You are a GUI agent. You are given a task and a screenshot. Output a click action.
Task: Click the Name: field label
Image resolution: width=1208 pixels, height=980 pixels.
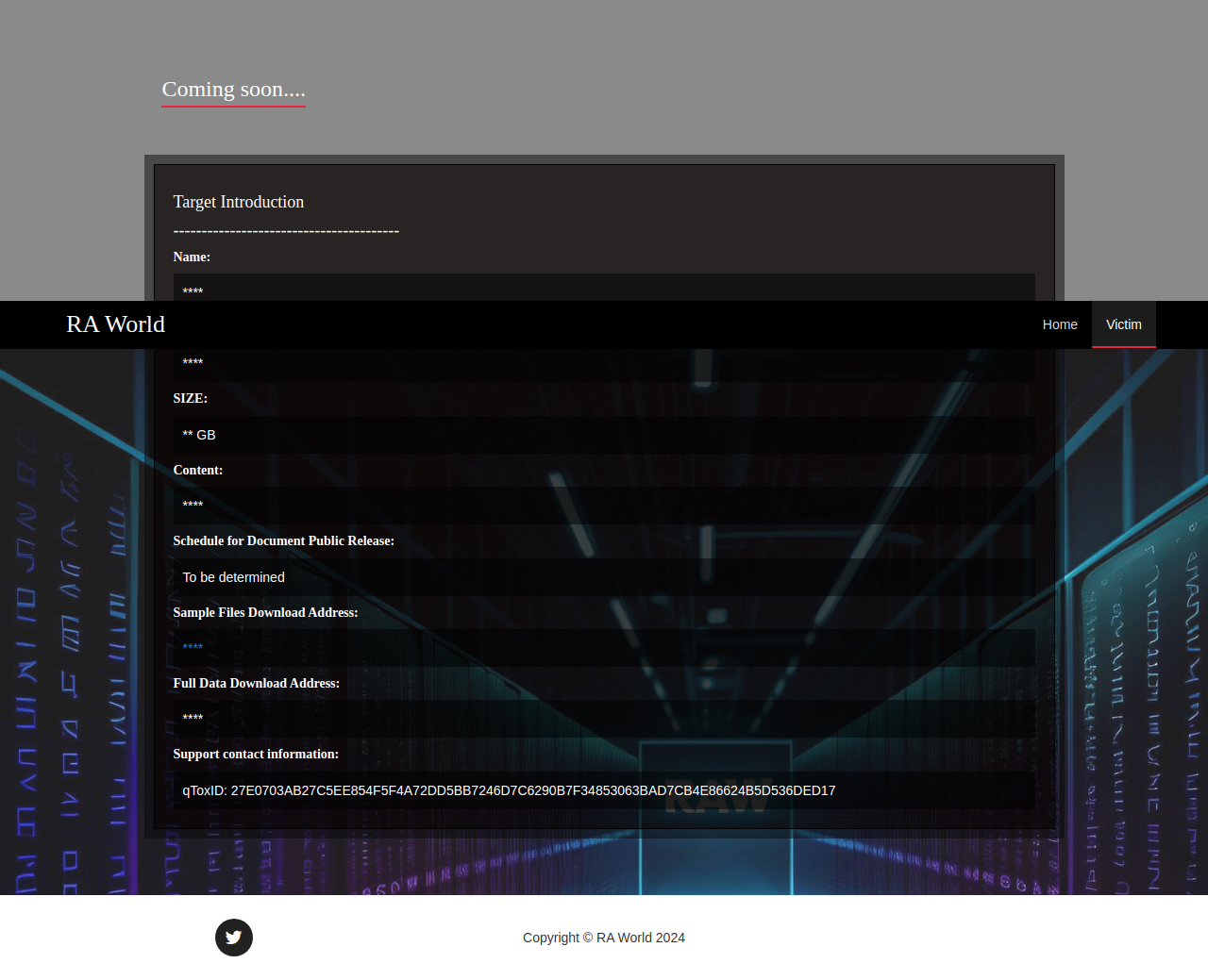(x=192, y=257)
